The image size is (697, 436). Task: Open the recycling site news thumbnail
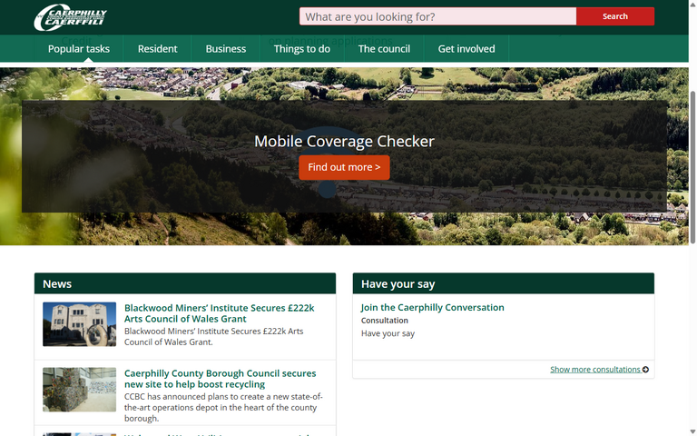pyautogui.click(x=79, y=390)
